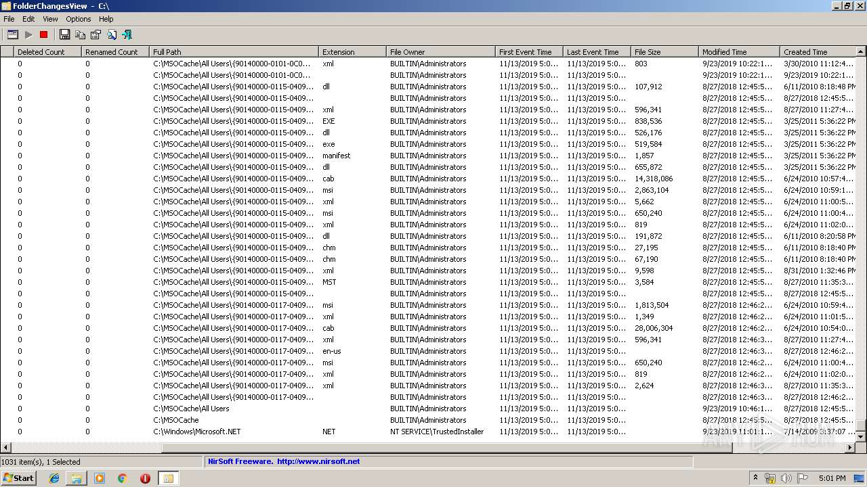Sort by the Renamed Count column
This screenshot has width=867, height=487.
[115, 52]
